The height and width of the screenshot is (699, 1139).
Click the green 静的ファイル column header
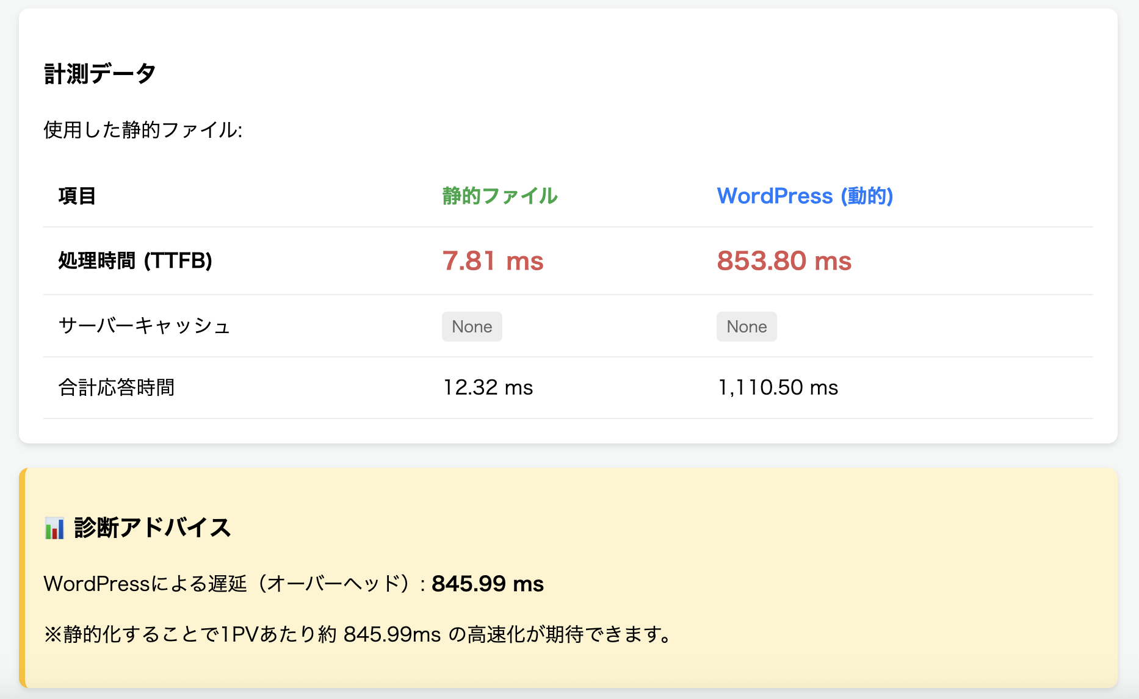[x=499, y=196]
